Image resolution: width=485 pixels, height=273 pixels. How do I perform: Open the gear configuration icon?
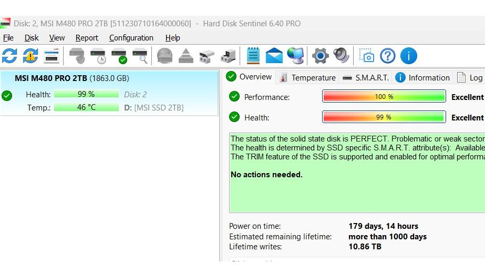click(x=320, y=56)
